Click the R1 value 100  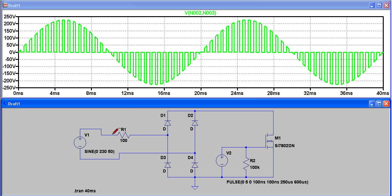click(x=123, y=140)
